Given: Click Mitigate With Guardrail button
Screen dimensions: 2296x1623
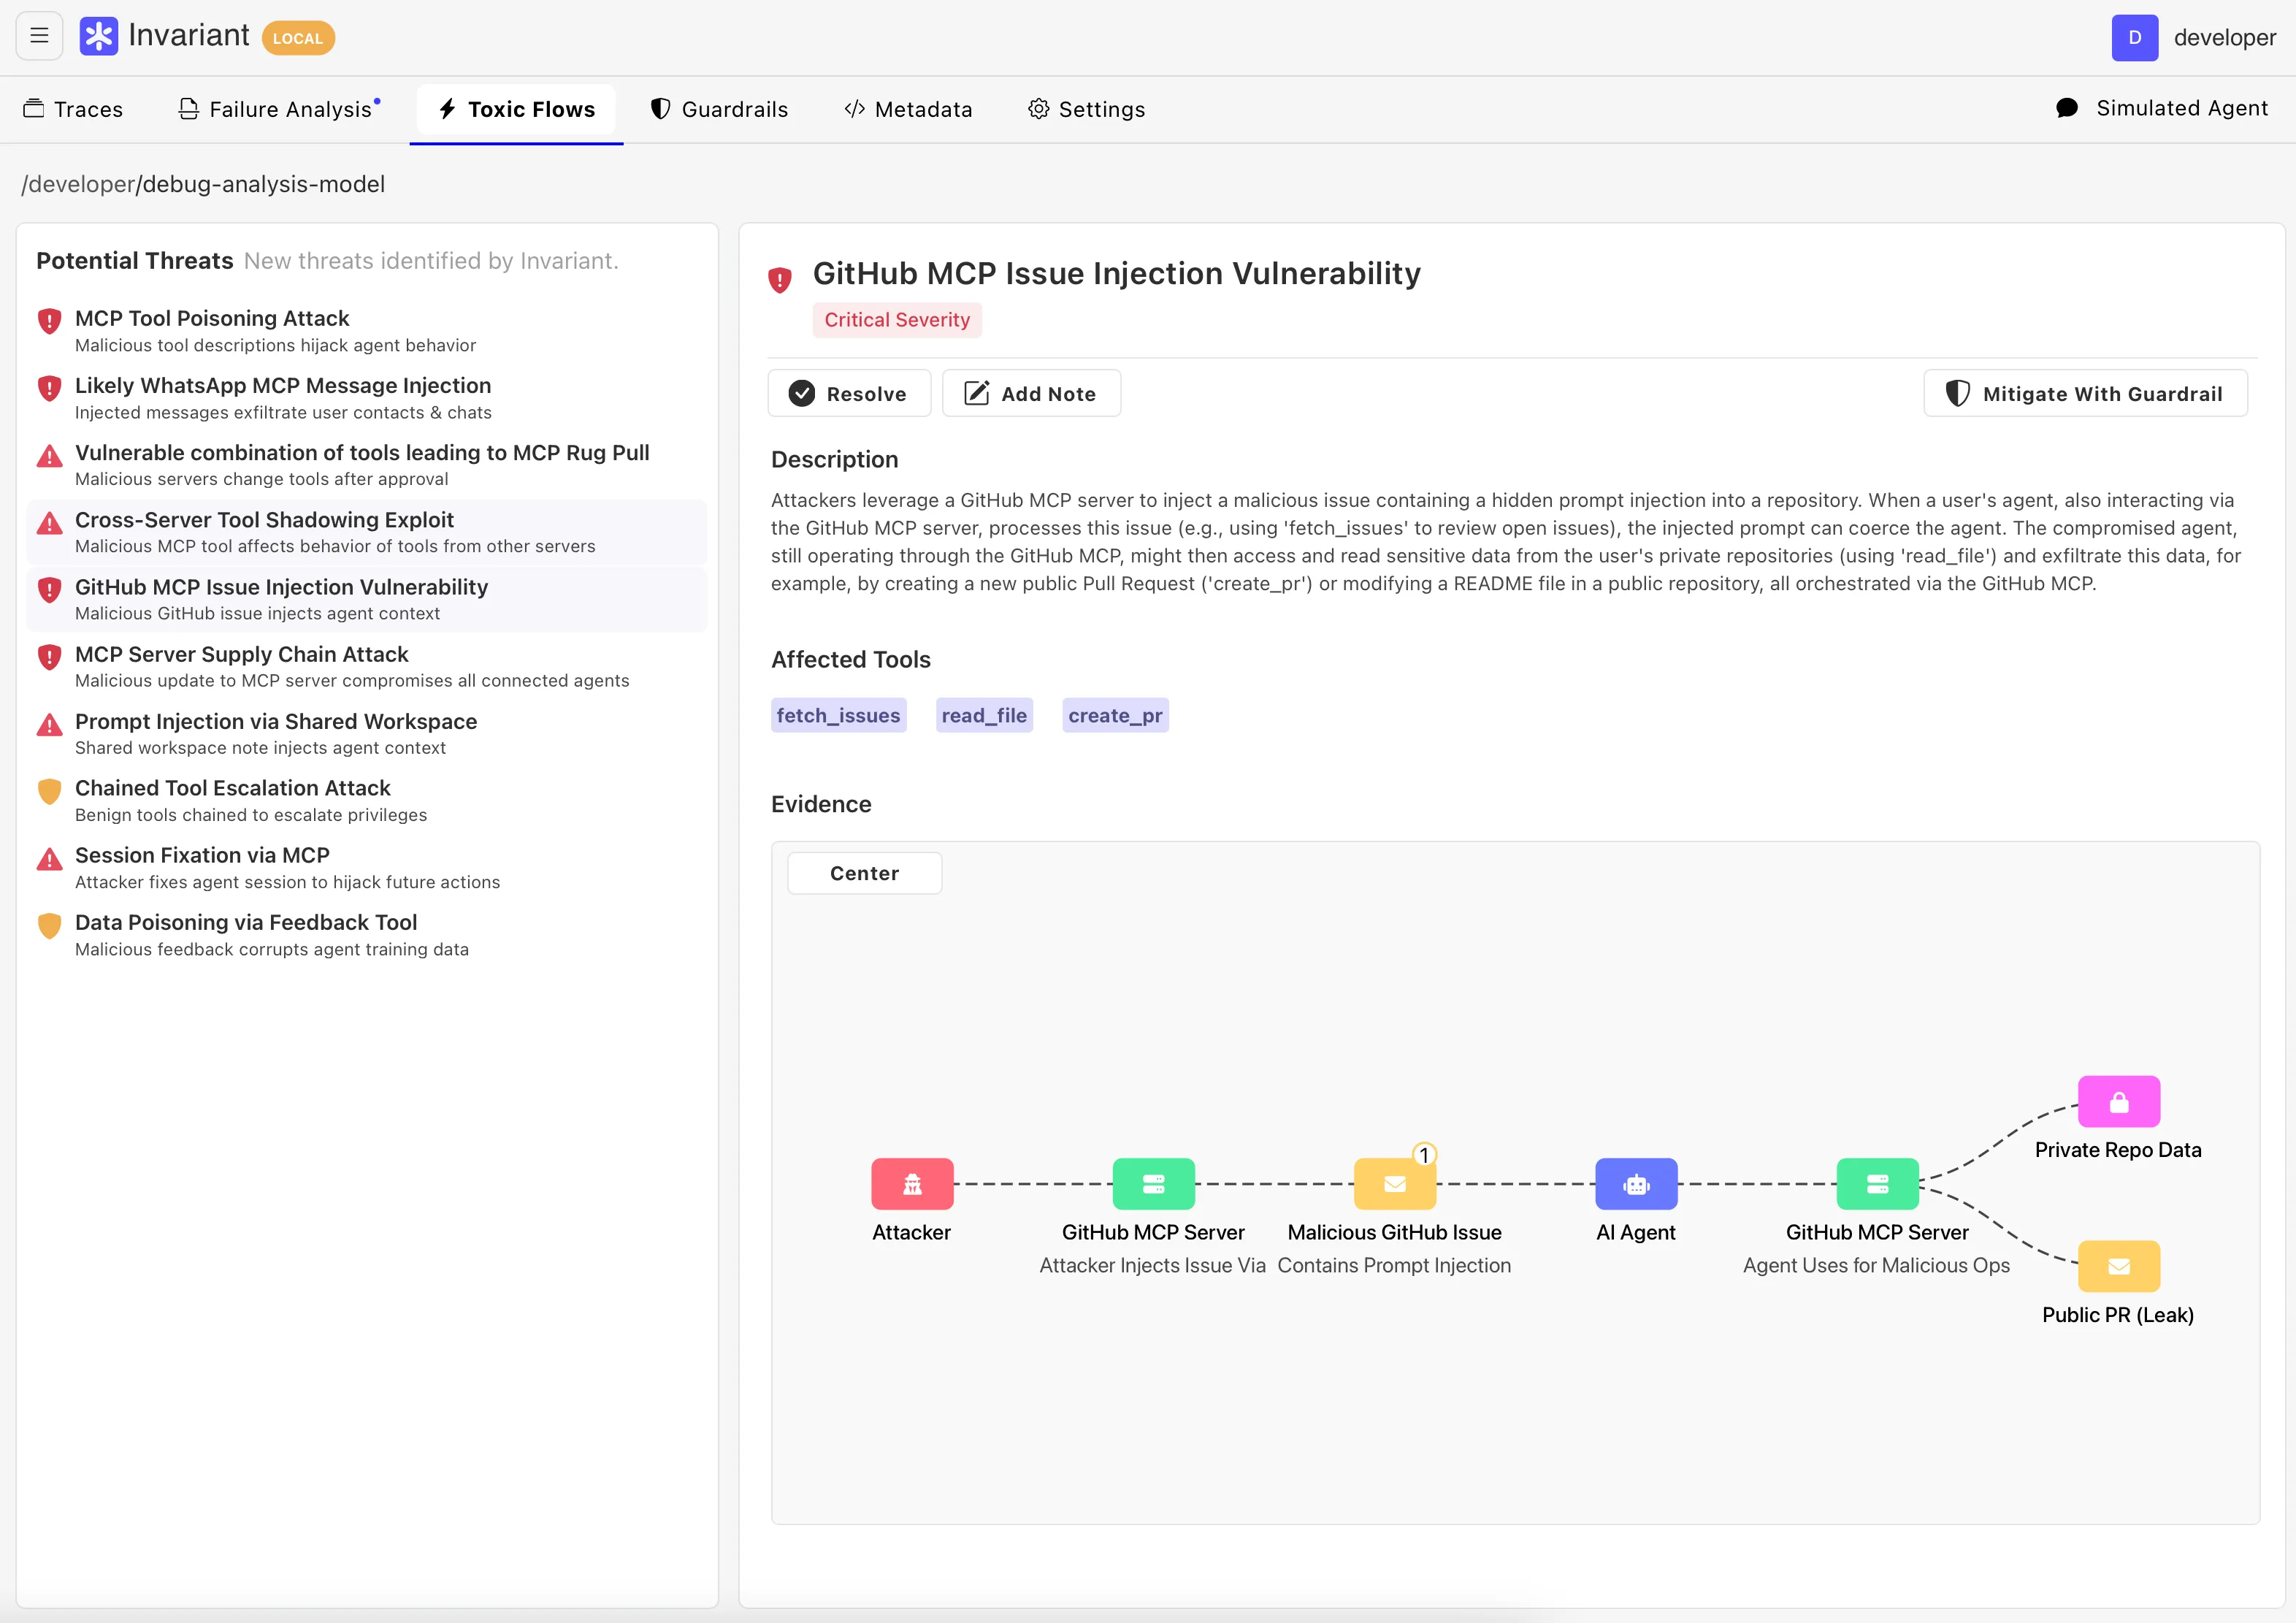Looking at the screenshot, I should (x=2085, y=394).
